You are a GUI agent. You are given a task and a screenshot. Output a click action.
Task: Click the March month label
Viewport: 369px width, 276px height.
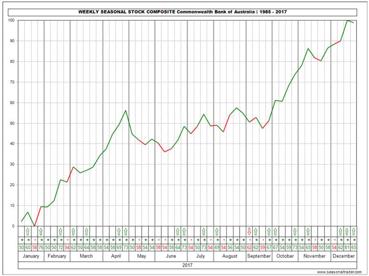pos(86,256)
